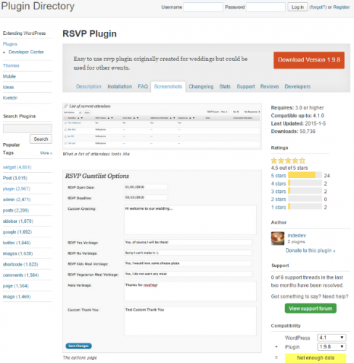The image size is (354, 363).
Task: Click More popular tags link
Action: pos(46,153)
